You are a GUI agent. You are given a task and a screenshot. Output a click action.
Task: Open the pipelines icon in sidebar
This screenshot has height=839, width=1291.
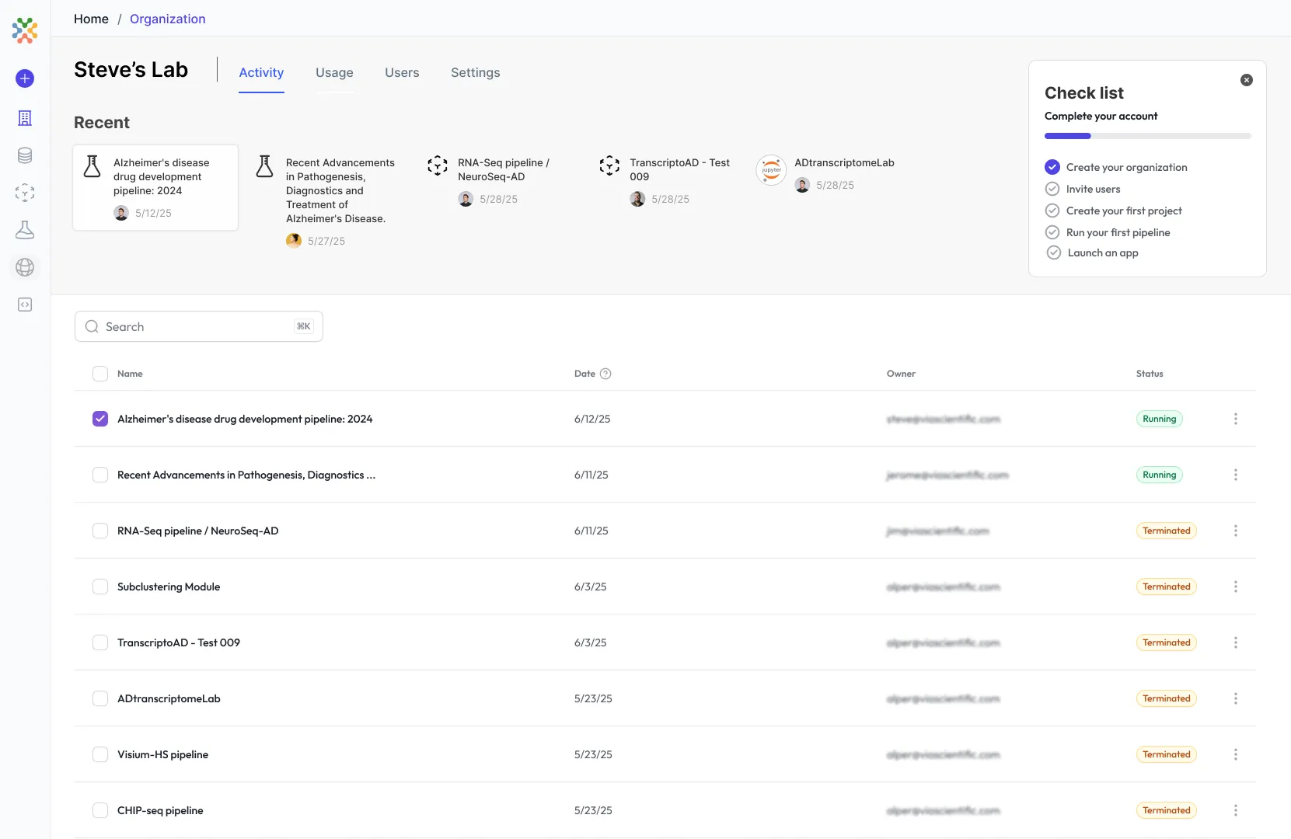click(x=25, y=193)
